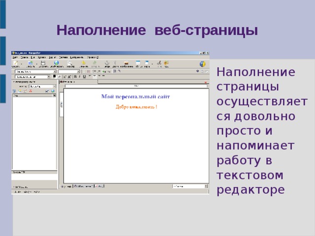
Task: Open the Insert (Вставка) menu
Action: pos(41,58)
